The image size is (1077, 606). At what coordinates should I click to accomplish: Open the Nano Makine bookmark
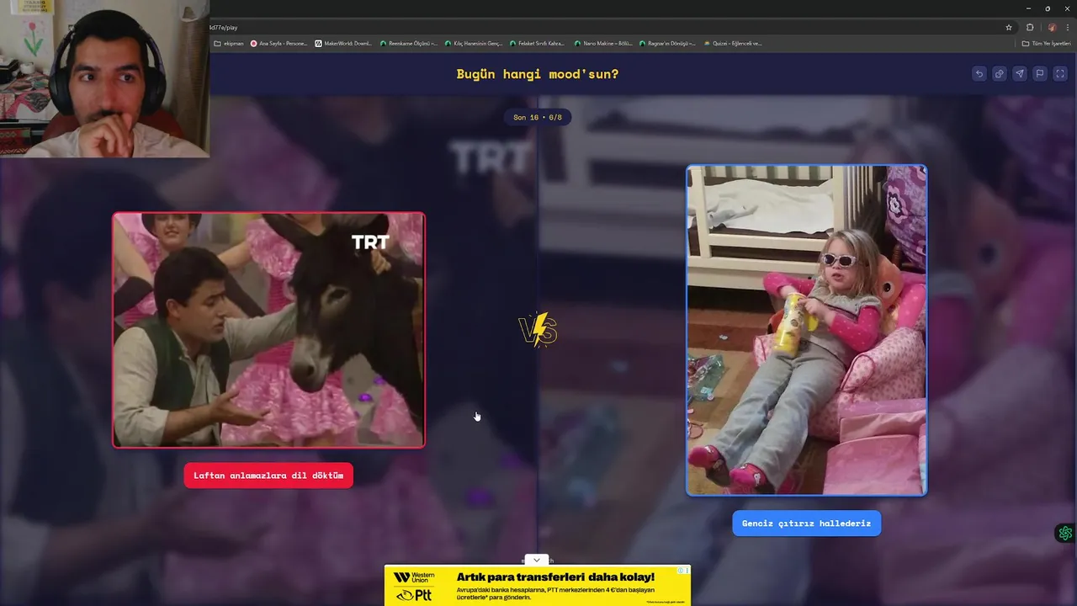point(603,43)
